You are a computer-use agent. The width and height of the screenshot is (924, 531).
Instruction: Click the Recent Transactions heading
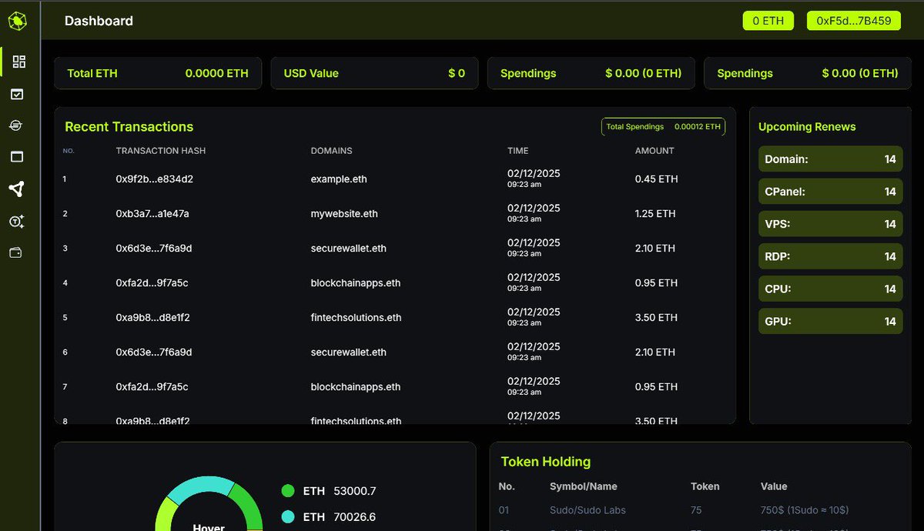point(129,127)
